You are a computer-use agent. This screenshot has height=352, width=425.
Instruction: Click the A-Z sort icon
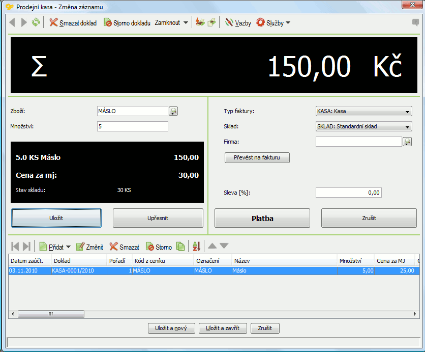click(197, 247)
